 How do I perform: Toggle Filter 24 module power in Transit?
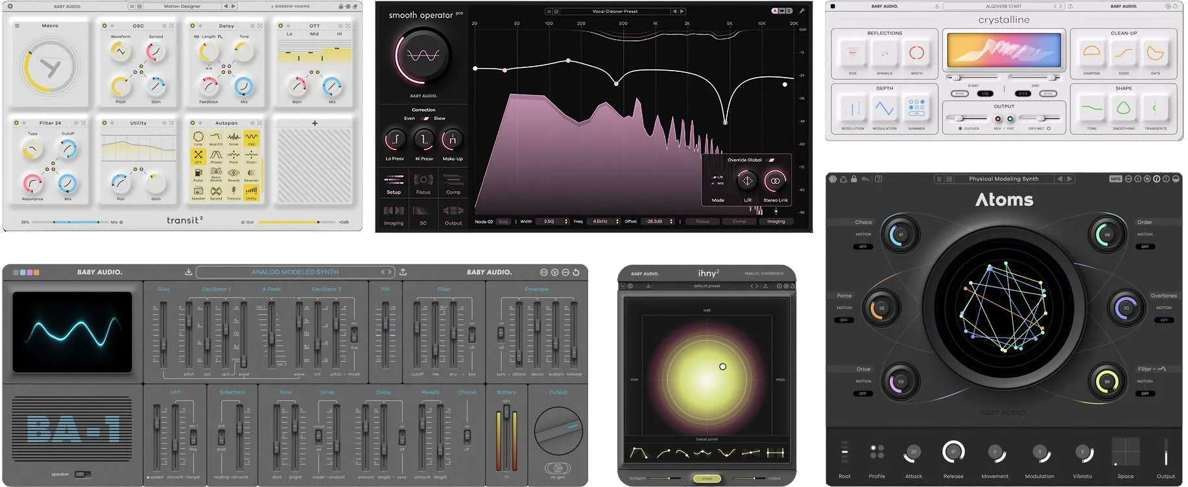point(16,122)
